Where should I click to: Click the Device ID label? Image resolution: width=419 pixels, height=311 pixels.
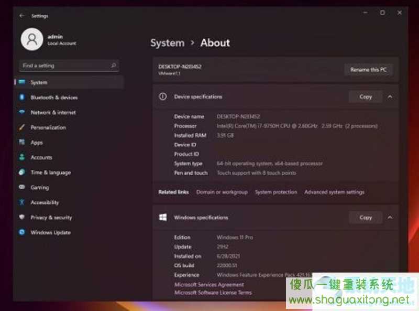(x=185, y=145)
